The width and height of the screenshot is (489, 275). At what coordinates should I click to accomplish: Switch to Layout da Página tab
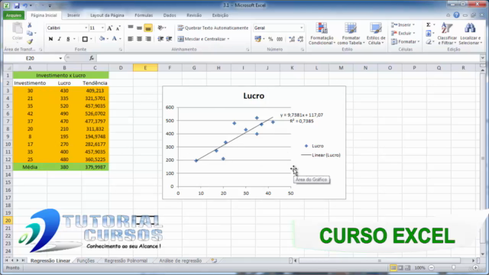107,15
